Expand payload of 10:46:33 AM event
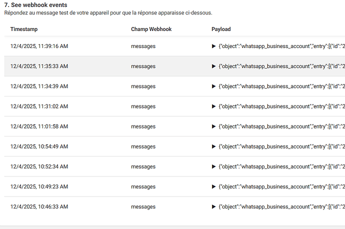Screen dimensions: 345x229 click(214, 206)
